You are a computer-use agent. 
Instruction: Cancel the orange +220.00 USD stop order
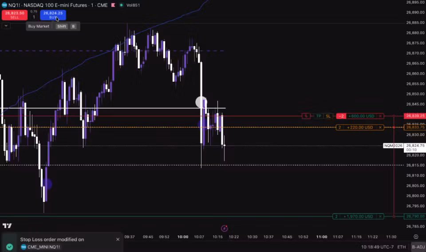coord(380,127)
